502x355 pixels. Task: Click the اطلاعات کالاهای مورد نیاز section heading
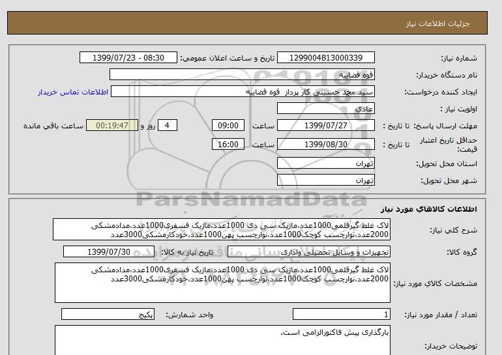pyautogui.click(x=429, y=209)
